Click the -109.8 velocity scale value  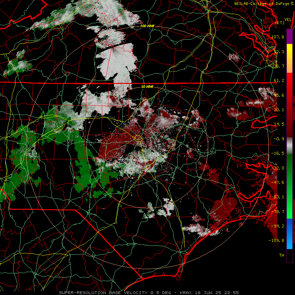(x=276, y=241)
